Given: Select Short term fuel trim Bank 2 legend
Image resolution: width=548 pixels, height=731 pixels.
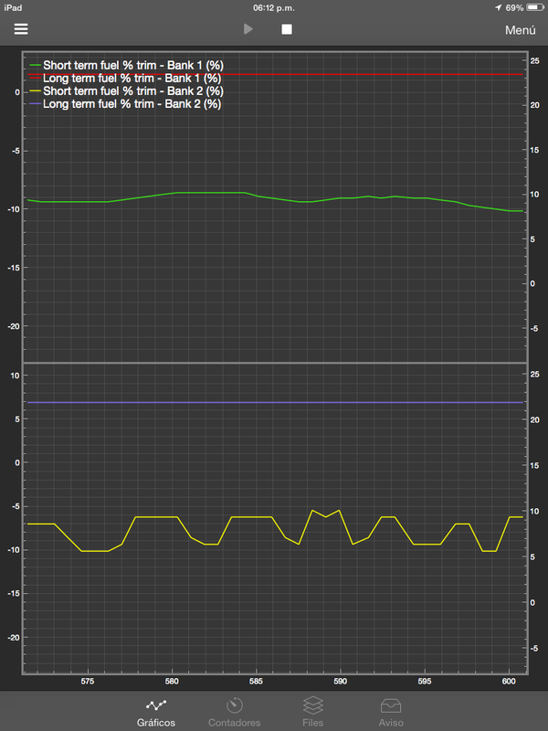Looking at the screenshot, I should tap(133, 91).
